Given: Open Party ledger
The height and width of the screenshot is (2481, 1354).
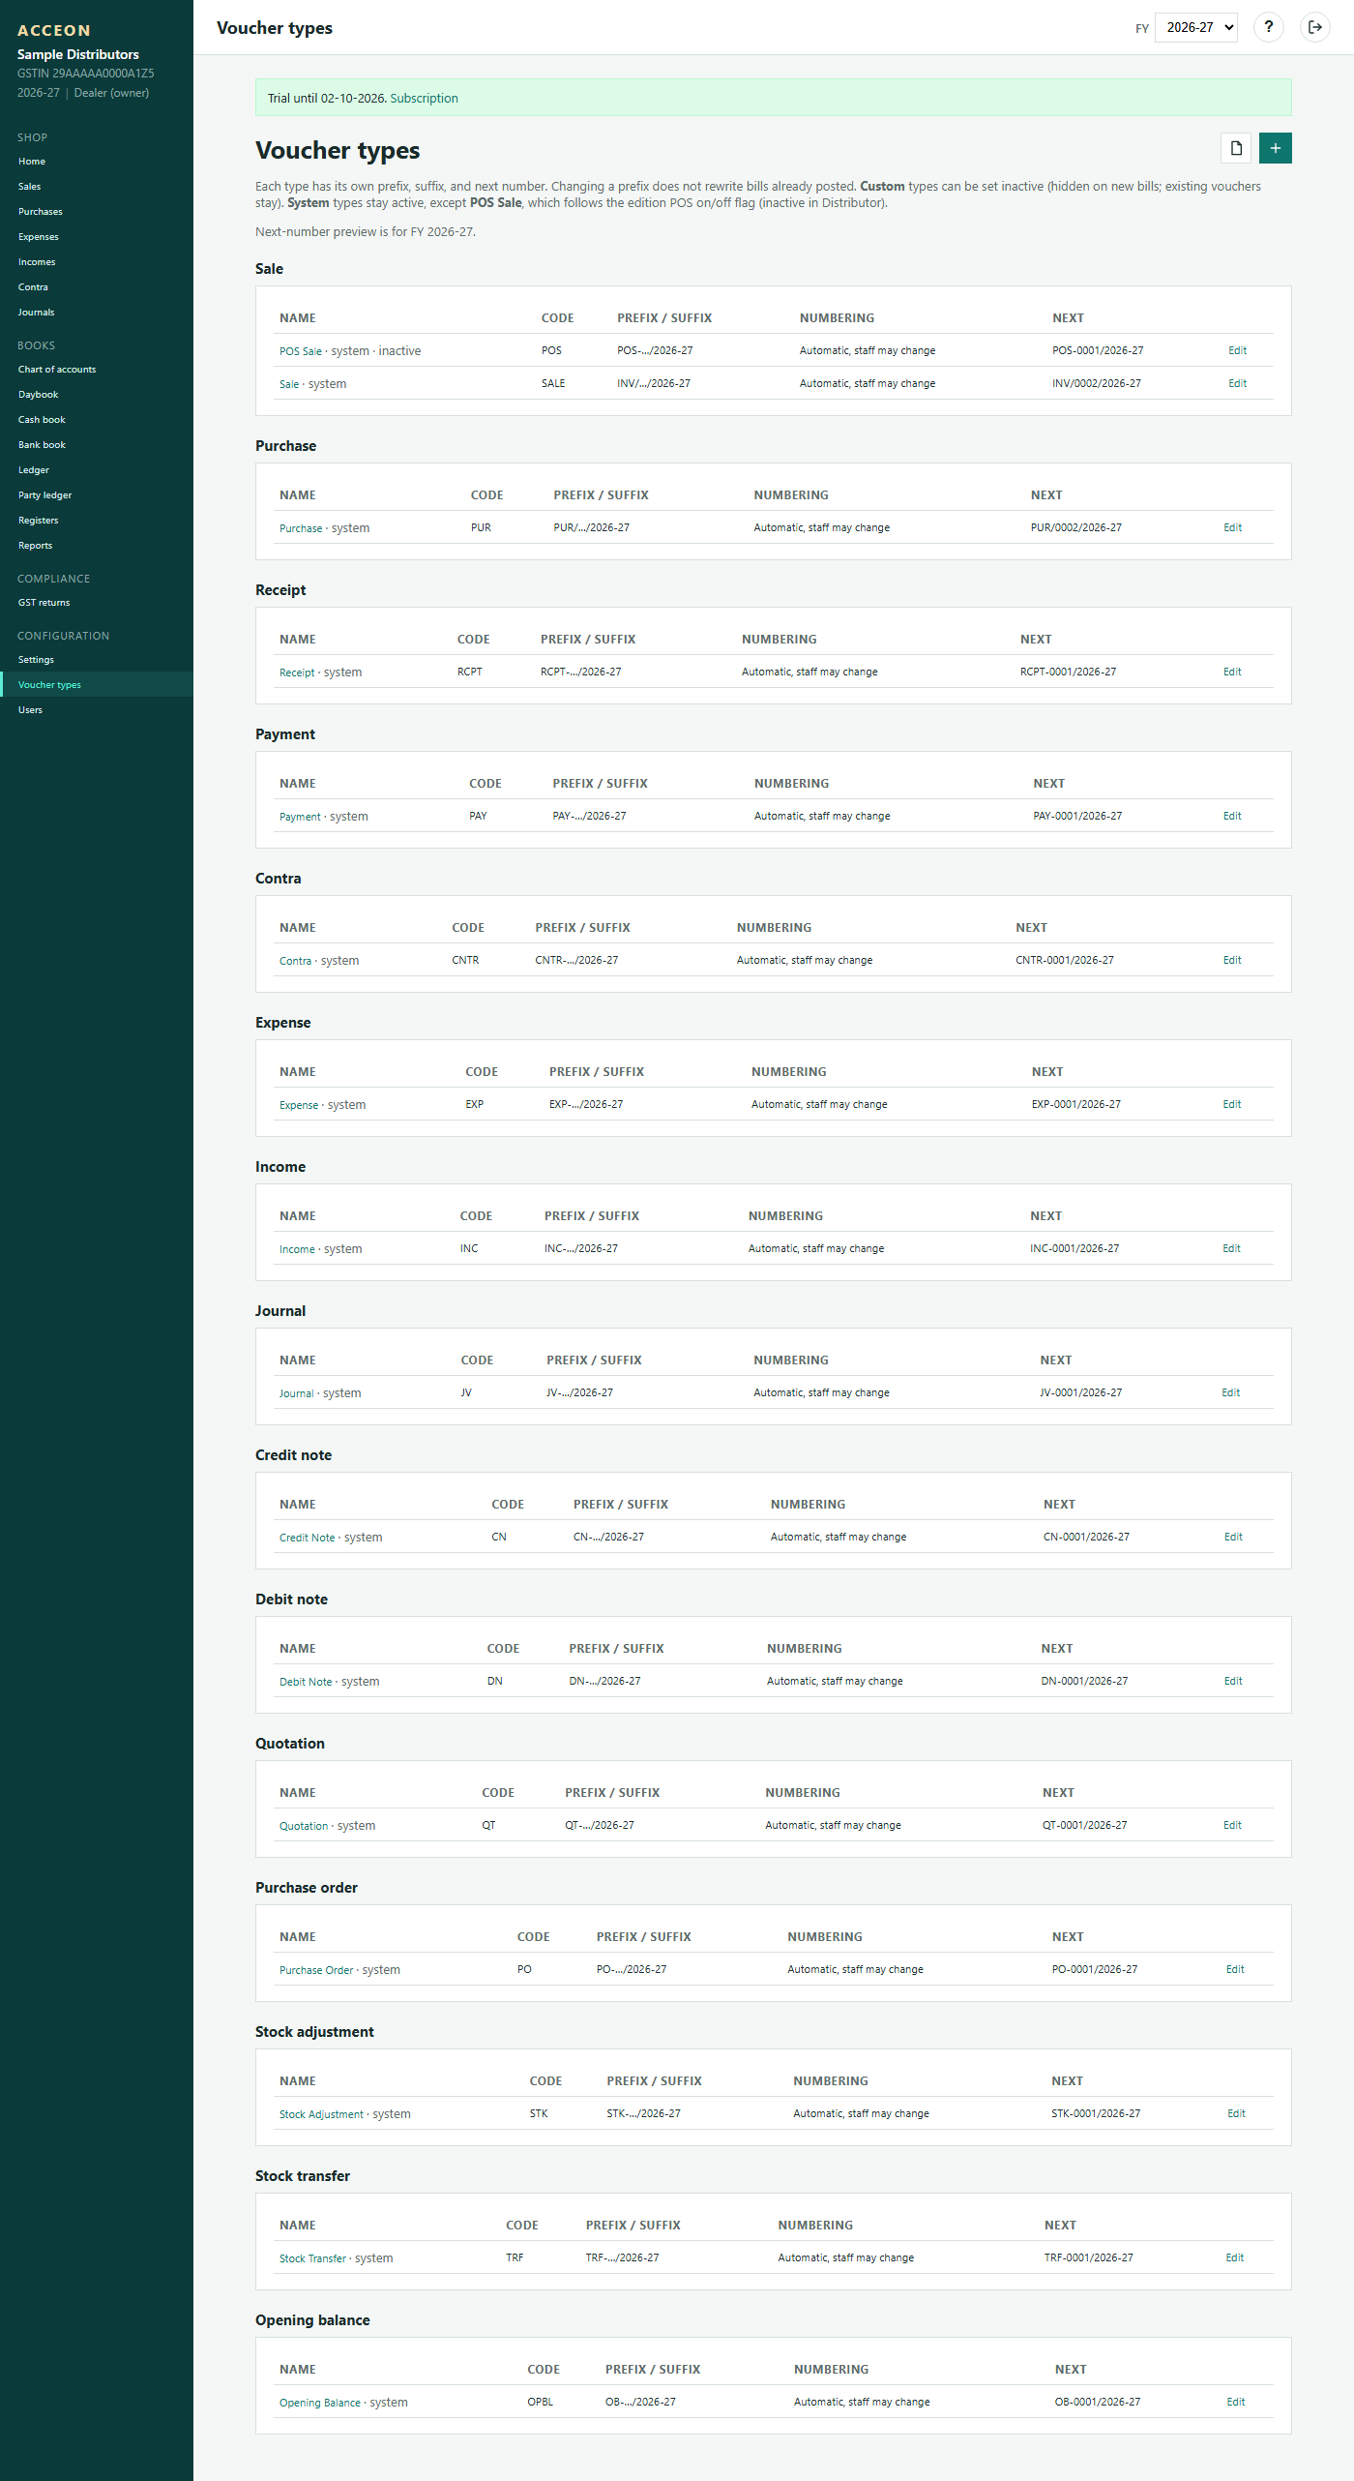Looking at the screenshot, I should click(x=45, y=495).
